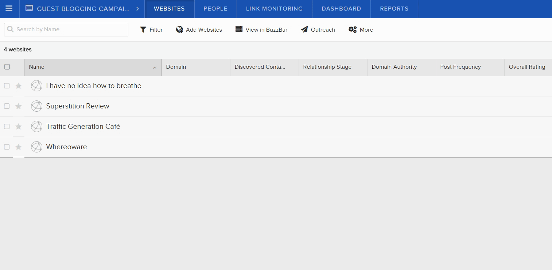The width and height of the screenshot is (552, 270).
Task: Toggle Name column sort arrow
Action: click(x=155, y=67)
